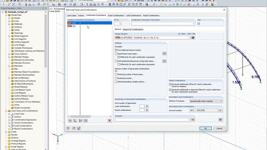Open Method of analysis dropdown
267x150 pixels.
point(221,101)
